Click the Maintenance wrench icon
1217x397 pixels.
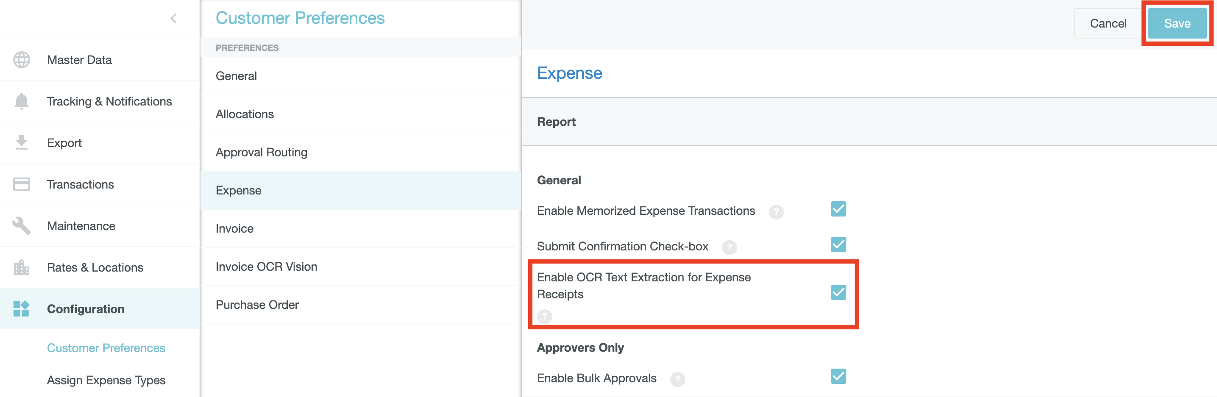point(21,226)
